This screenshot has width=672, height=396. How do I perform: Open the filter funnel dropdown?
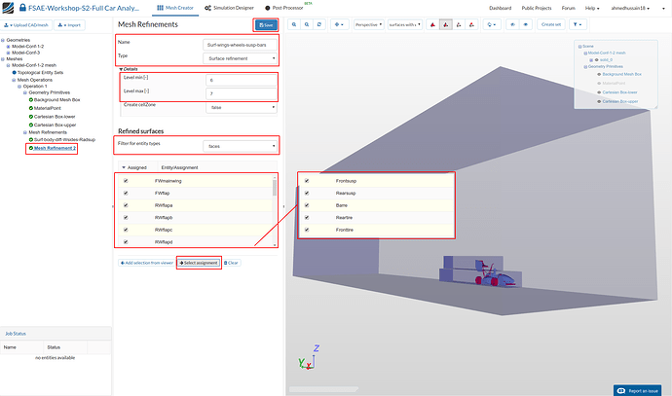pos(578,25)
